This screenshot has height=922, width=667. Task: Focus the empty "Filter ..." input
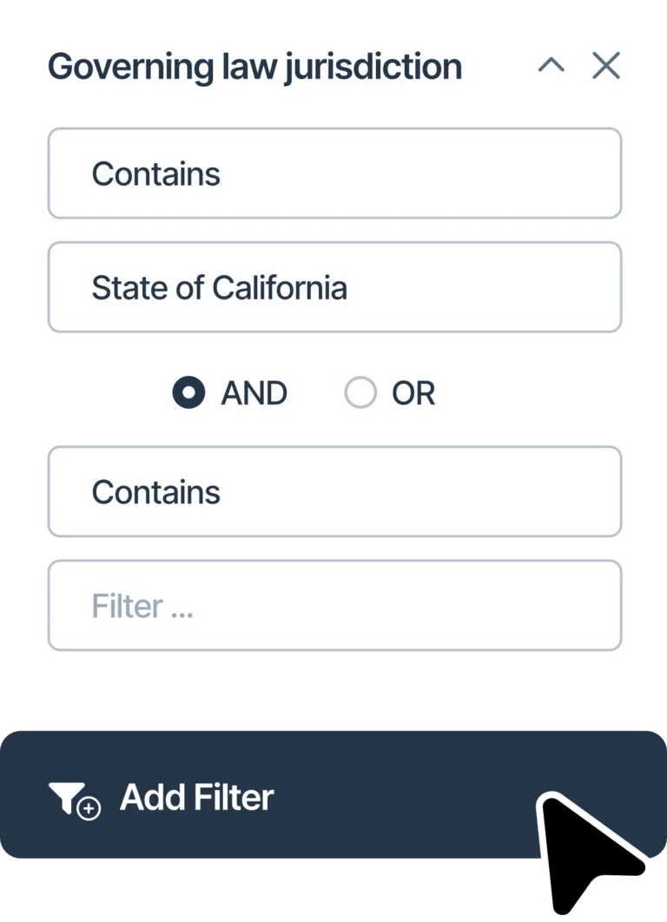(x=334, y=605)
